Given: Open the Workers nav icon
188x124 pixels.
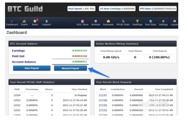Looking at the screenshot, I should [95, 21].
